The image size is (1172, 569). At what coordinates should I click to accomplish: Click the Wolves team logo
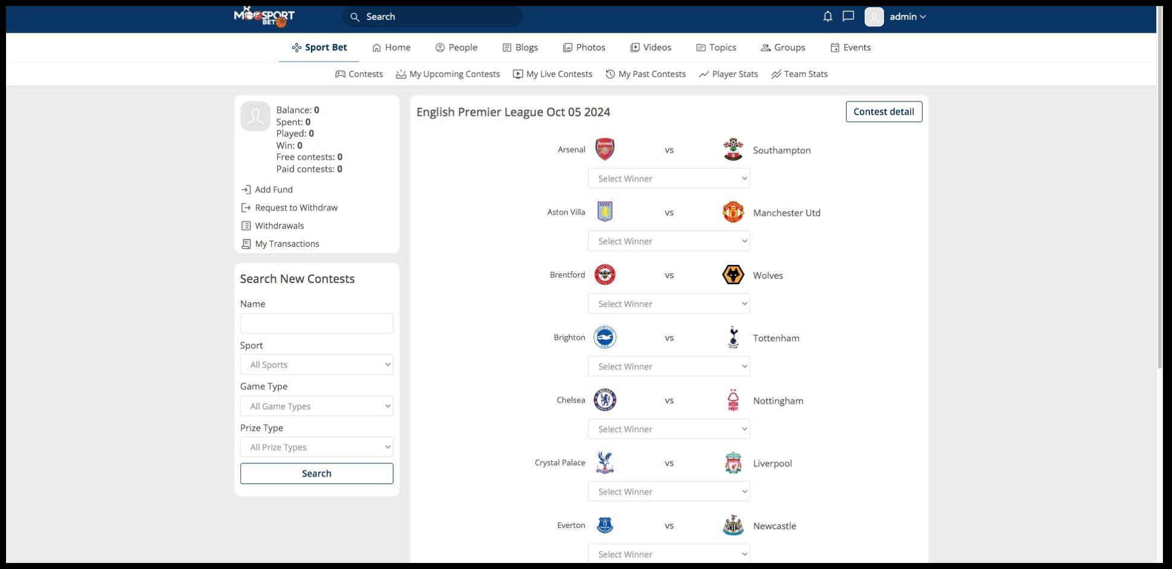[733, 275]
